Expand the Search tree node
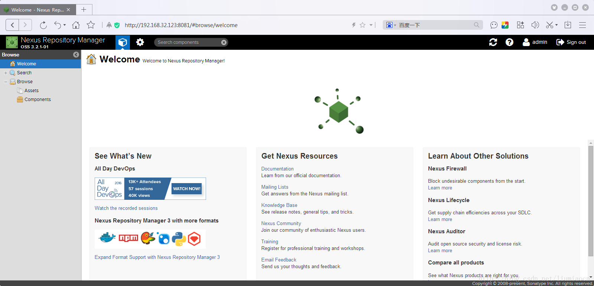The image size is (594, 286). [6, 73]
